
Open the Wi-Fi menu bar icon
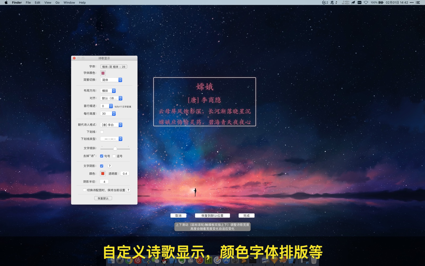[366, 3]
